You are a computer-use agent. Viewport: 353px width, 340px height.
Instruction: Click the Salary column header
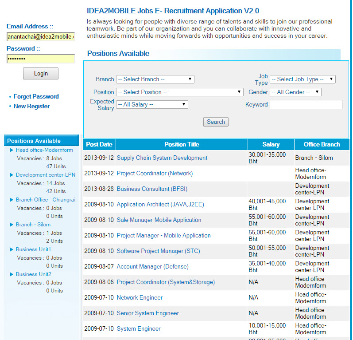(271, 144)
